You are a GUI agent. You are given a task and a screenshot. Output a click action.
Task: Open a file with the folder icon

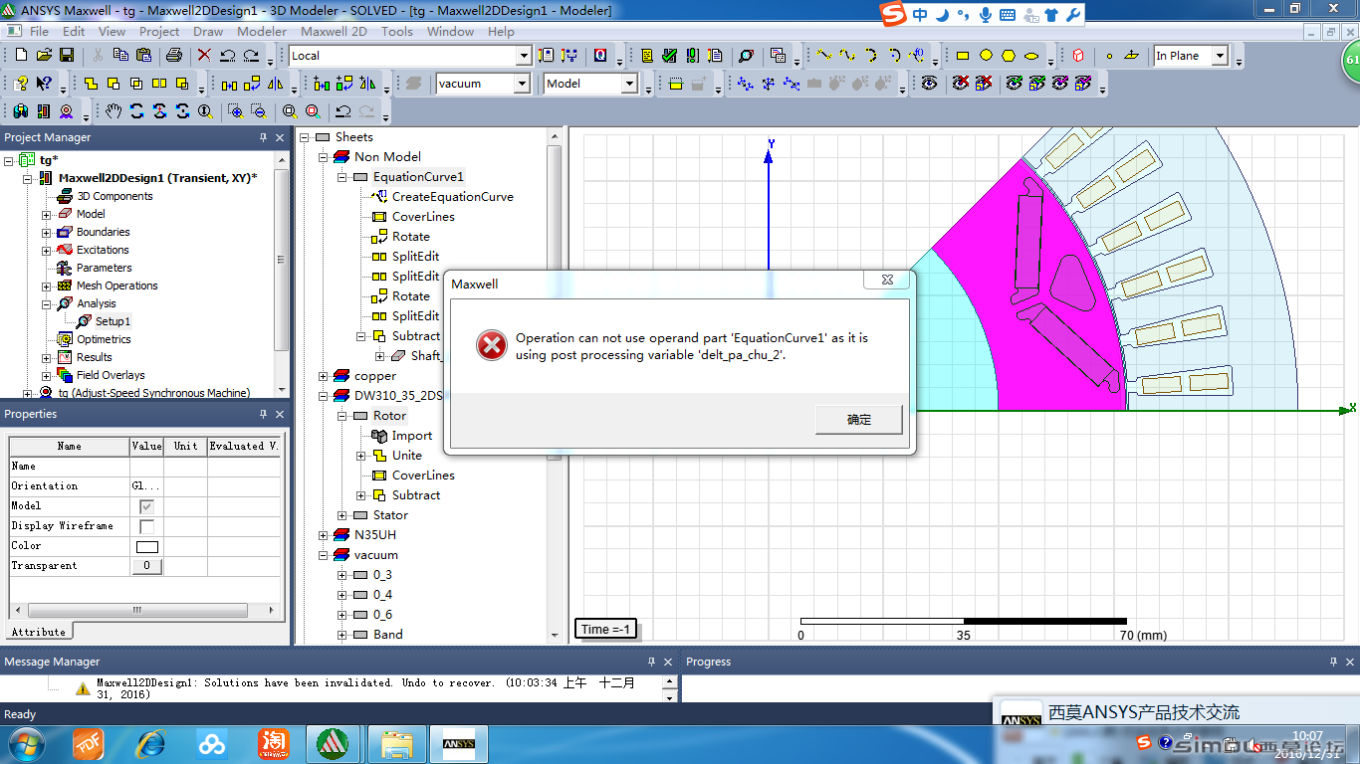click(44, 56)
